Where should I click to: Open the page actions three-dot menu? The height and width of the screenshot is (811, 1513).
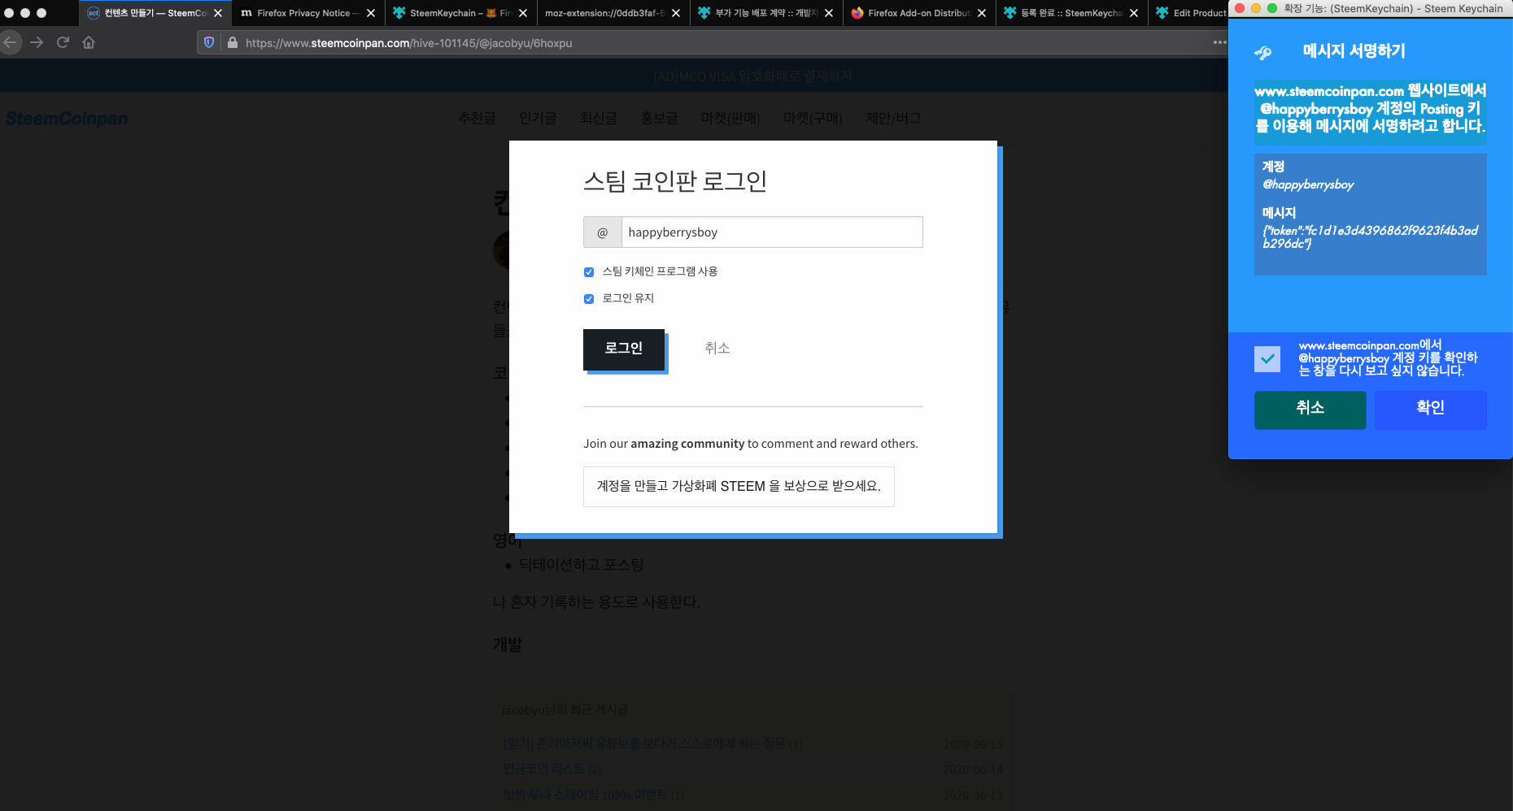(x=1219, y=42)
